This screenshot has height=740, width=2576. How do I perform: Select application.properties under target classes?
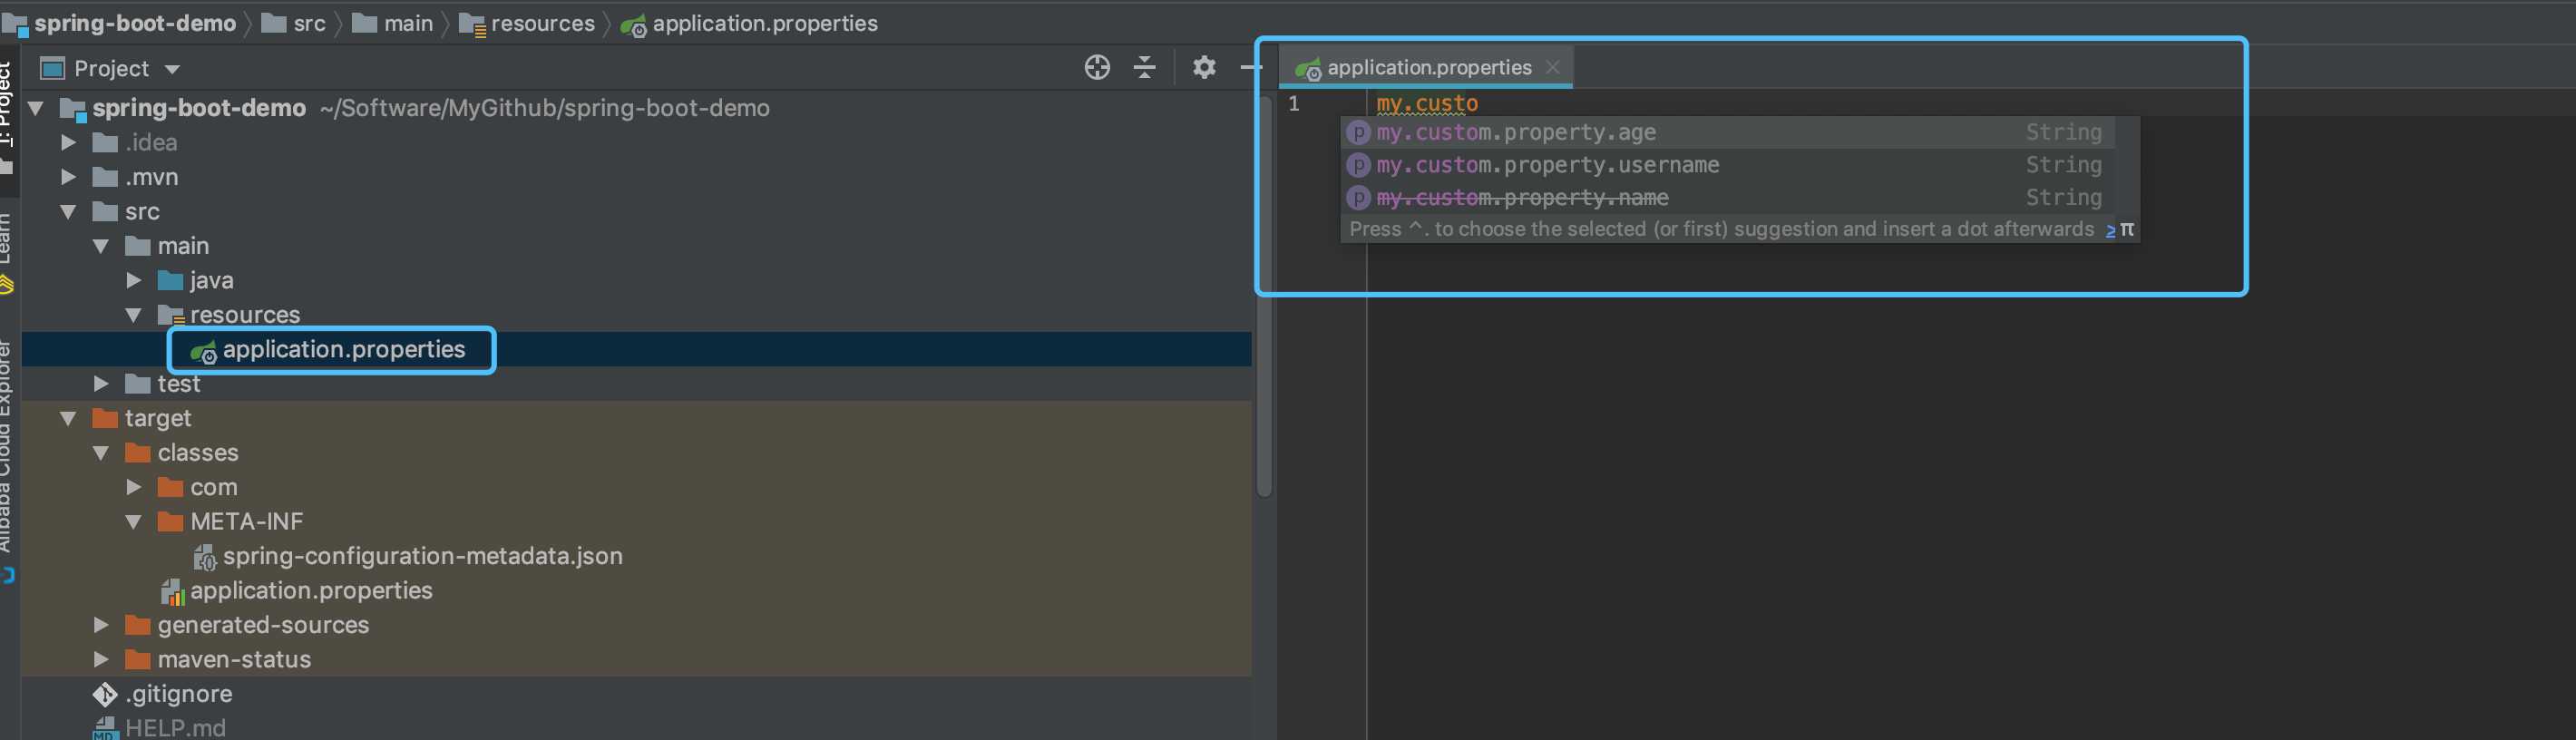tap(311, 591)
